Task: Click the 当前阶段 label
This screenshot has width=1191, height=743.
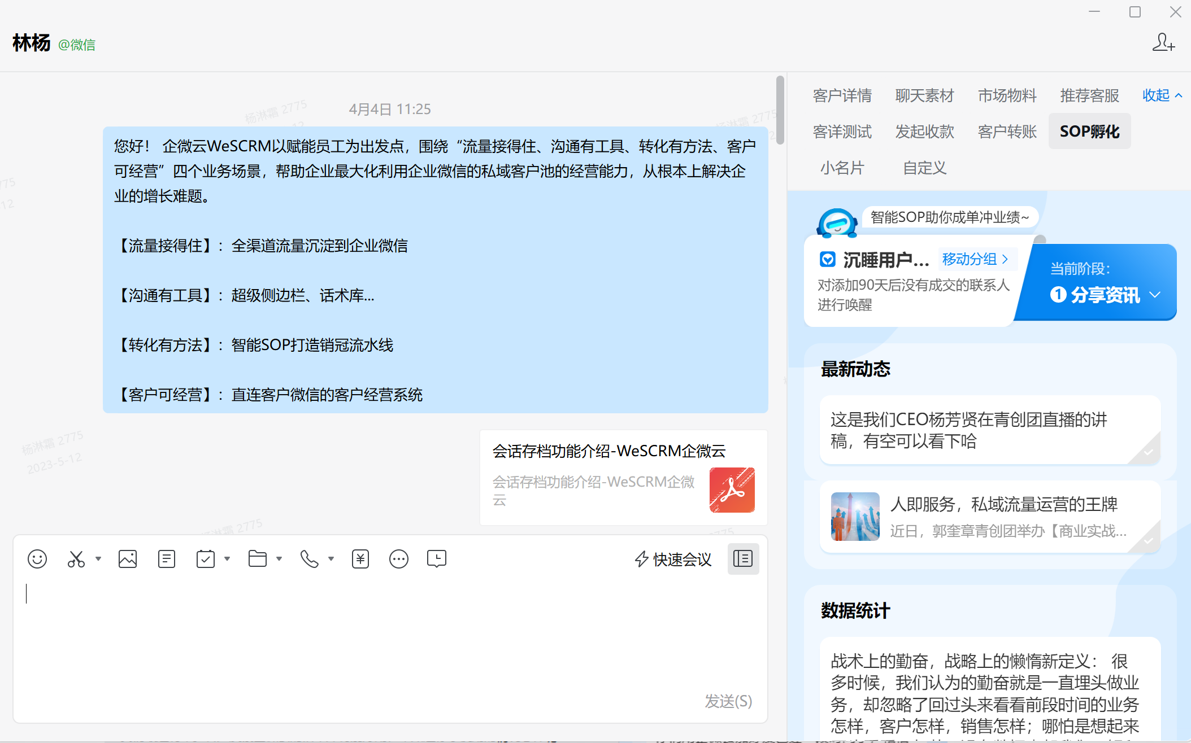Action: pyautogui.click(x=1080, y=269)
